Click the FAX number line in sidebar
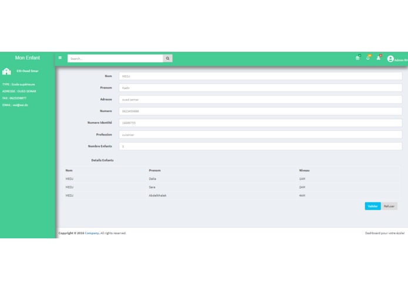Screen dimensions: 408x290 [x=14, y=98]
